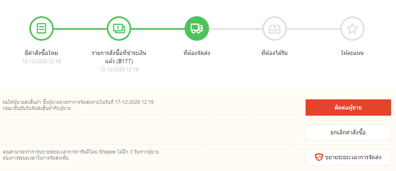The height and width of the screenshot is (171, 396).
Task: Click the Shopee shield icon in extend button
Action: click(x=319, y=157)
